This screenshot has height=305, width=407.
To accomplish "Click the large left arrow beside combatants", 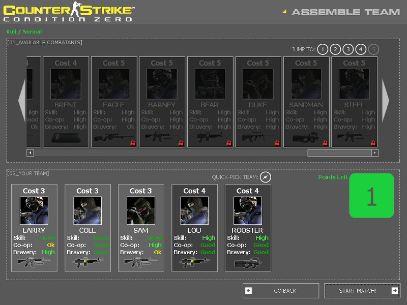I will coord(22,100).
